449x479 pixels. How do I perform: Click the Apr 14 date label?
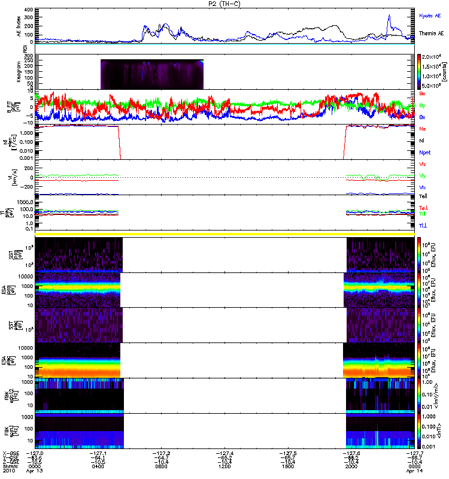[414, 471]
